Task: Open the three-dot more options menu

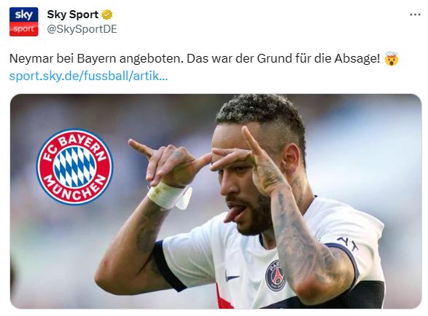Action: pos(415,15)
